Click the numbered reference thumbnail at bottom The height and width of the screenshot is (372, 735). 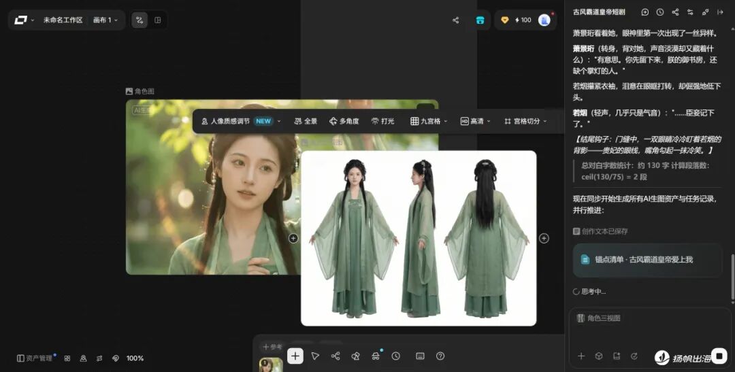pyautogui.click(x=271, y=365)
